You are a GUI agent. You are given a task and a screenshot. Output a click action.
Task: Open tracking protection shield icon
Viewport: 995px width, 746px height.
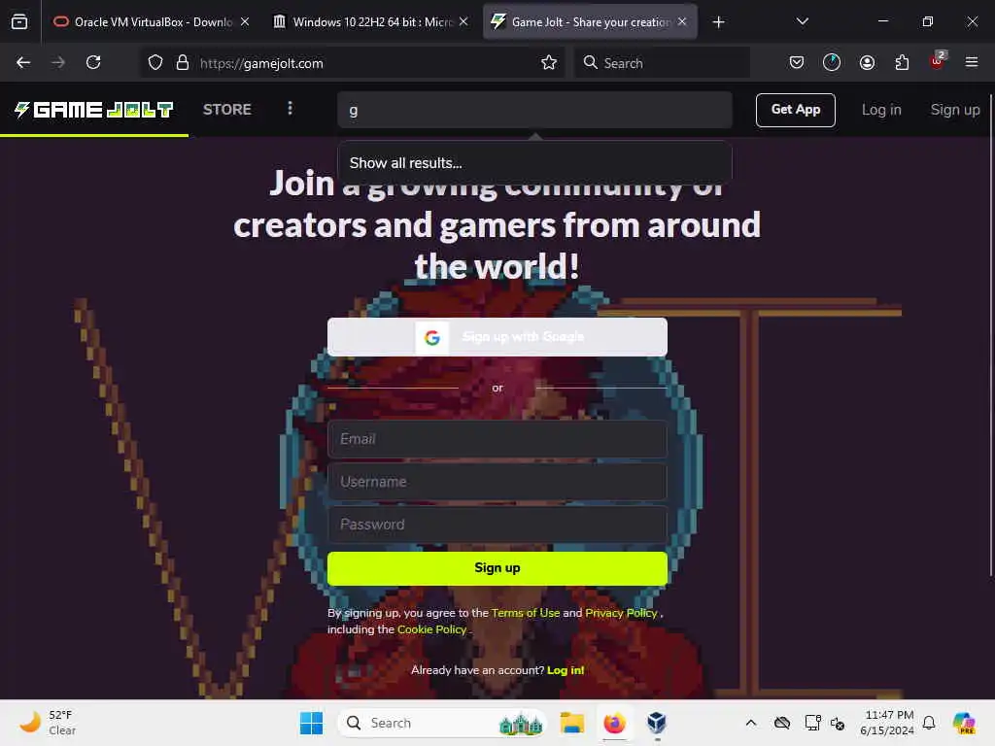(x=155, y=62)
